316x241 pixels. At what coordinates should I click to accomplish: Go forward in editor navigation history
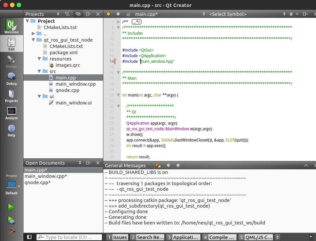point(118,14)
